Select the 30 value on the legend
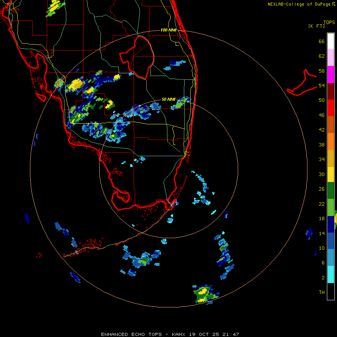 [322, 174]
